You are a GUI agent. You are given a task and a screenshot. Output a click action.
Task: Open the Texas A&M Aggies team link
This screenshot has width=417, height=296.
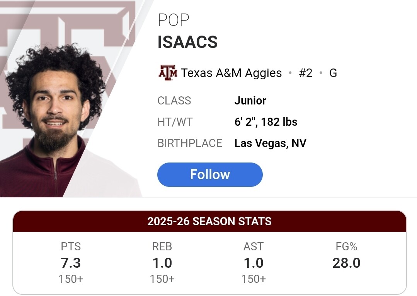point(231,73)
